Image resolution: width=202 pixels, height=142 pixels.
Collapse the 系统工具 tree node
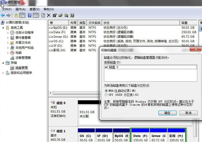click(3, 28)
